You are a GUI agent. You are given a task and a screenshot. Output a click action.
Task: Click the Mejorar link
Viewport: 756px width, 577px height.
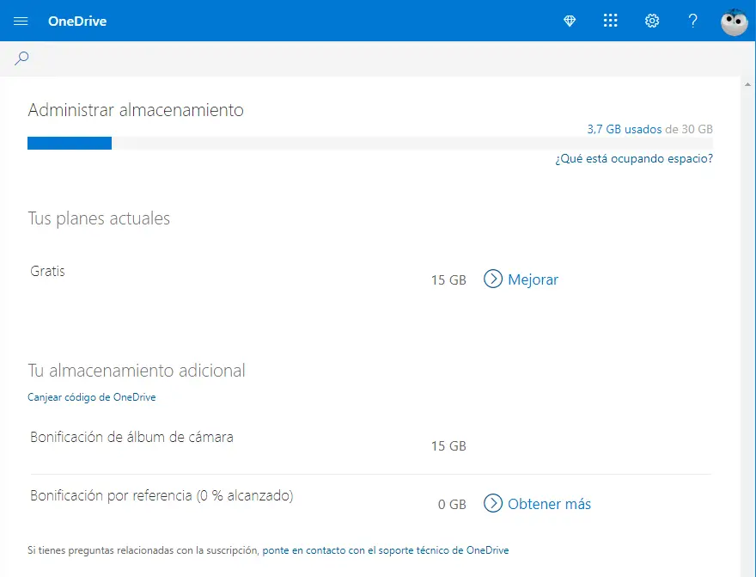coord(533,279)
